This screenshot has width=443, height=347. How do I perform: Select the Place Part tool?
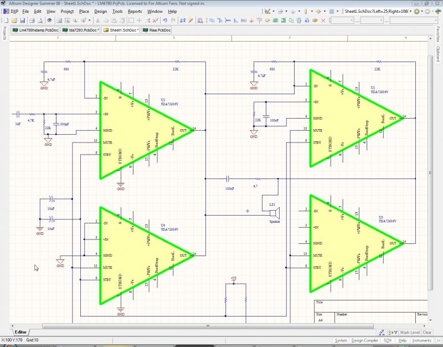click(267, 21)
